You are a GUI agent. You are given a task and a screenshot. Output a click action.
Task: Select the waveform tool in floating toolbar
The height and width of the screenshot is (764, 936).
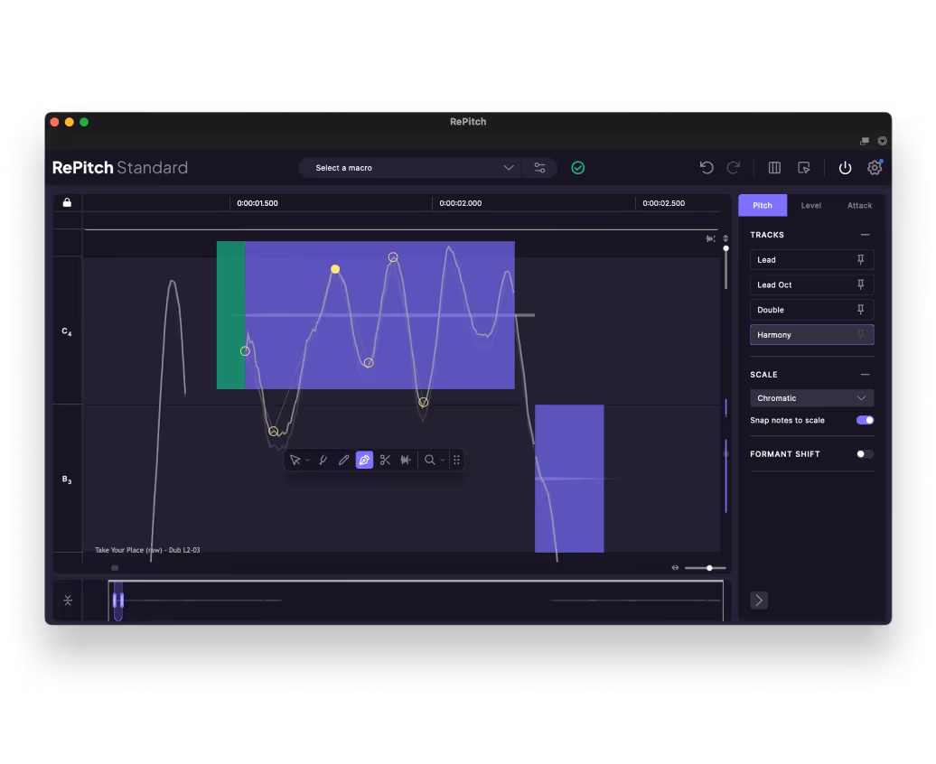pos(406,460)
